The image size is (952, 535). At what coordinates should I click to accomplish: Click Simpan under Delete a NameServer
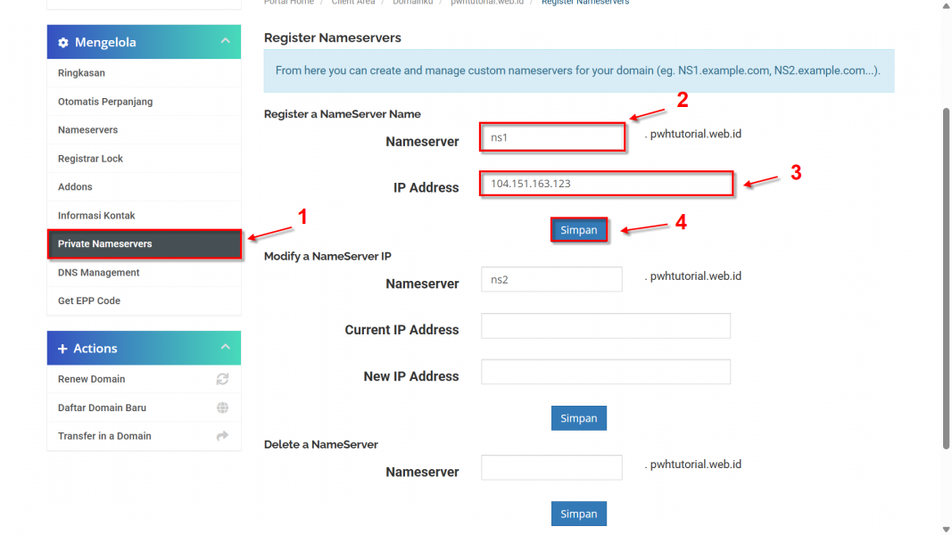click(x=579, y=514)
